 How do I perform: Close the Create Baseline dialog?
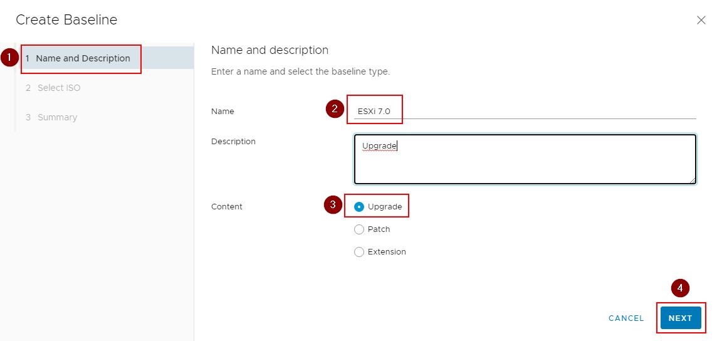pyautogui.click(x=701, y=20)
